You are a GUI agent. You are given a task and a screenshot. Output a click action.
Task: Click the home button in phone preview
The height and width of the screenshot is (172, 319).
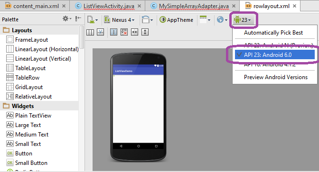click(x=139, y=146)
